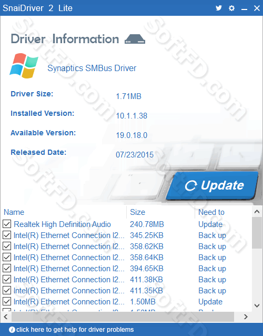Click the driver size 1.71MB value

pos(129,96)
